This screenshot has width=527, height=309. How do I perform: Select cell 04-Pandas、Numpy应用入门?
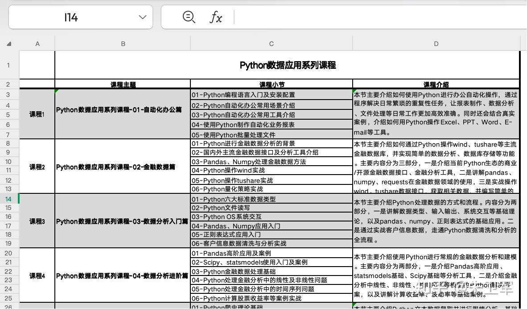pos(271,226)
